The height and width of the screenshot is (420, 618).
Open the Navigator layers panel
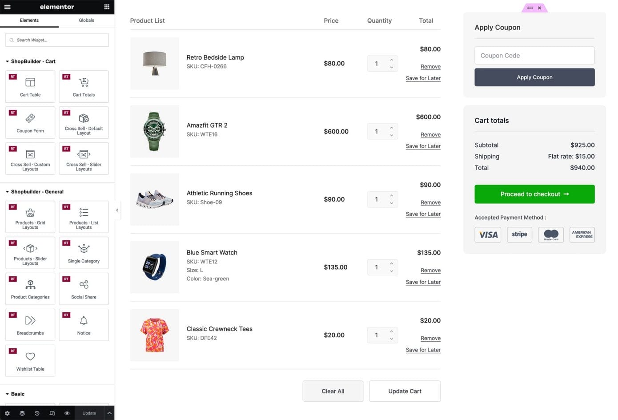(x=22, y=413)
